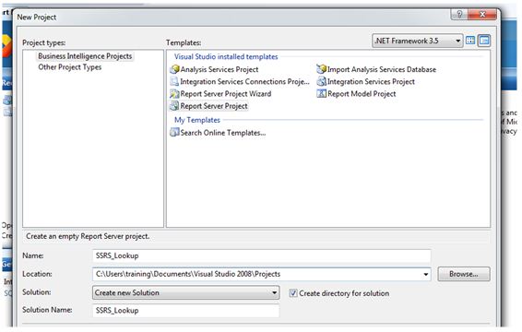Click the Visual Studio installed templates heading
This screenshot has height=332, width=522.
click(226, 56)
